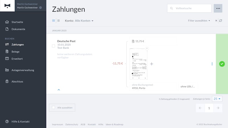Switch to compact list view icon

(x=58, y=20)
